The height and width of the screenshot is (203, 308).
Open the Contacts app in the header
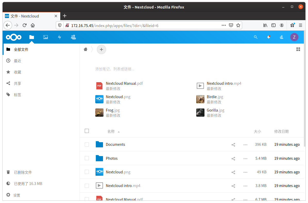click(73, 37)
